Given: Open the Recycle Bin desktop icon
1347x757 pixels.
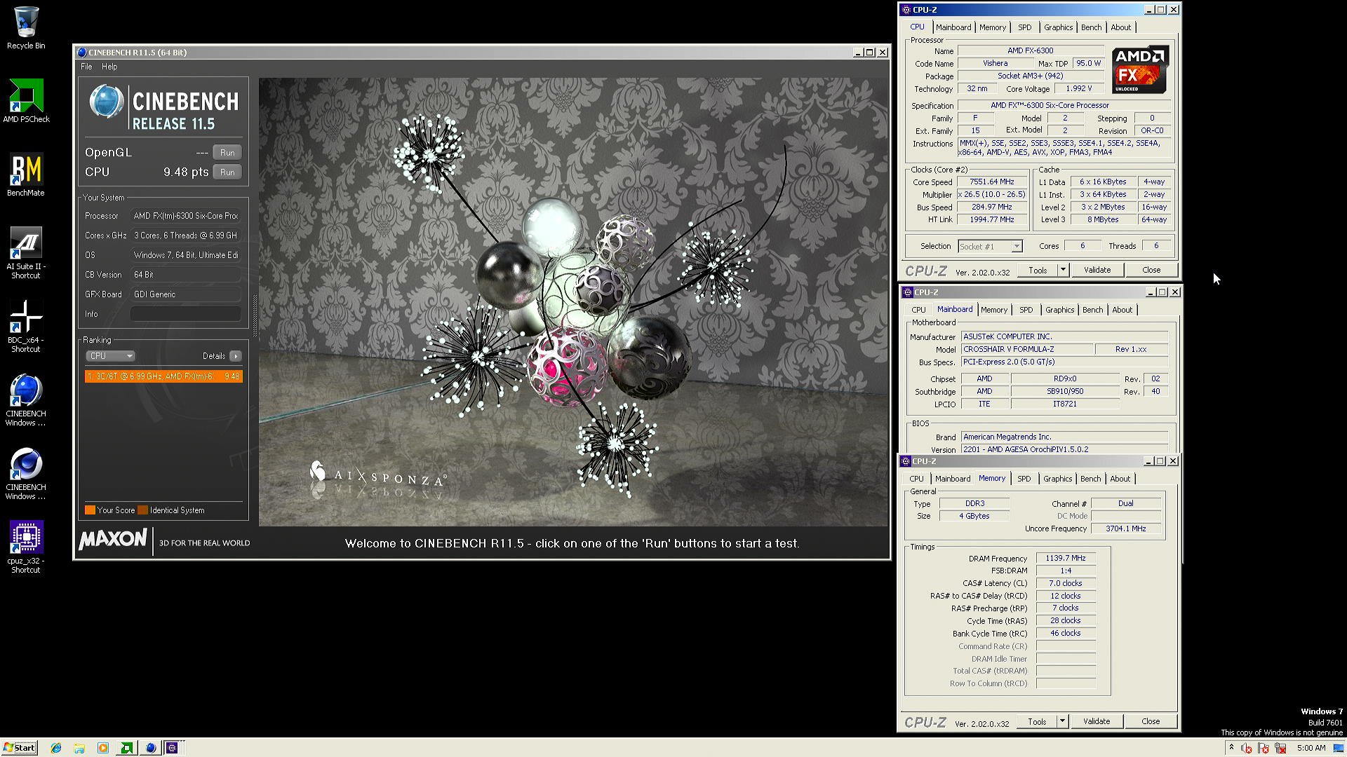Looking at the screenshot, I should pyautogui.click(x=26, y=28).
